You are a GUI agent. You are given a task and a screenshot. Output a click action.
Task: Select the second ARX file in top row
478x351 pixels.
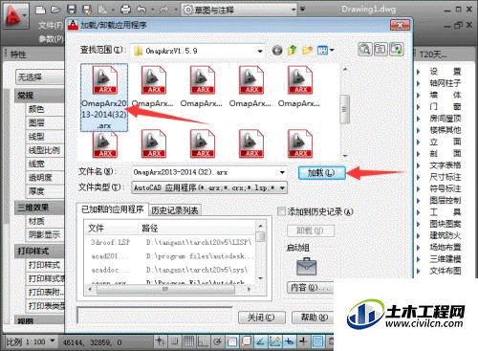click(153, 86)
